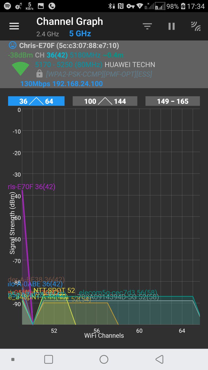
Task: Open the hamburger navigation menu
Action: coord(14,26)
